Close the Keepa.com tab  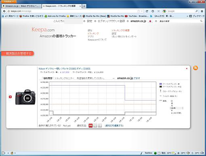(80, 6)
